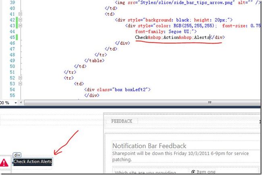The image size is (262, 175).
Task: Click the 'Check Action Alerts' black box
Action: coord(33,162)
